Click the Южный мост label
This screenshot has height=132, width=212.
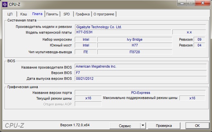pyautogui.click(x=61, y=45)
